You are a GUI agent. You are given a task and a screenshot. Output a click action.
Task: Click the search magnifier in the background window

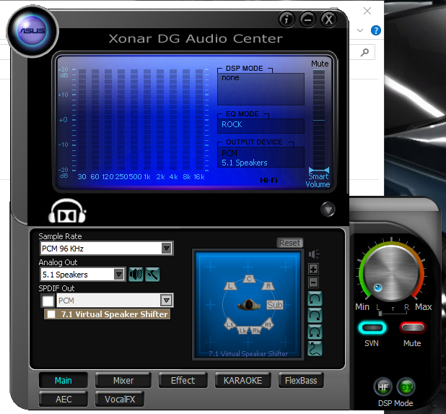click(x=364, y=53)
